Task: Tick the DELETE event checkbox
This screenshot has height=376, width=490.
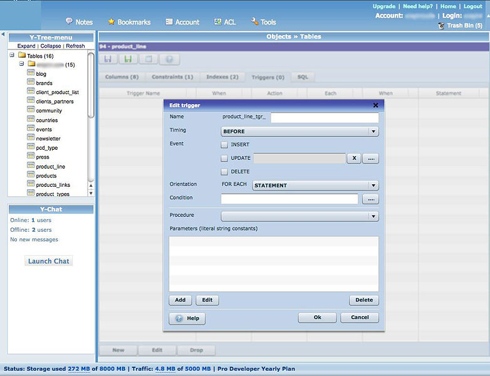Action: pyautogui.click(x=224, y=172)
